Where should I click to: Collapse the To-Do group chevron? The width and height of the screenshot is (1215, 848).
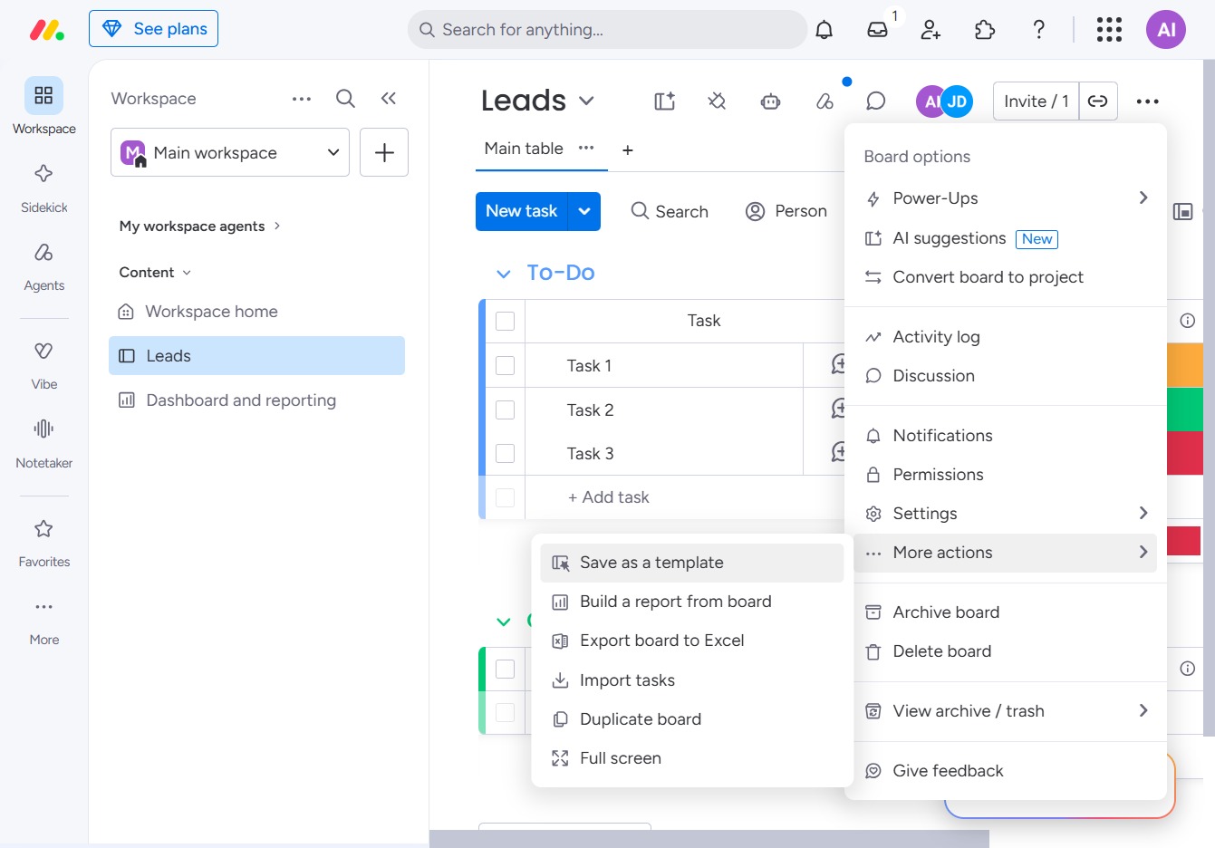point(504,274)
